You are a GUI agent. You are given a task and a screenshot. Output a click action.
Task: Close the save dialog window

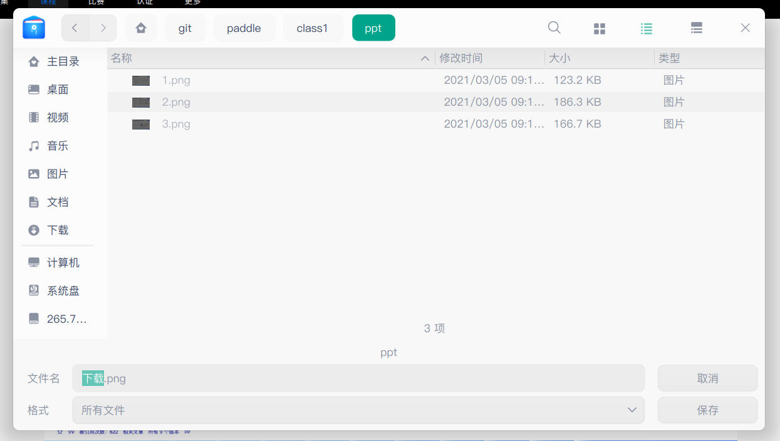tap(745, 28)
